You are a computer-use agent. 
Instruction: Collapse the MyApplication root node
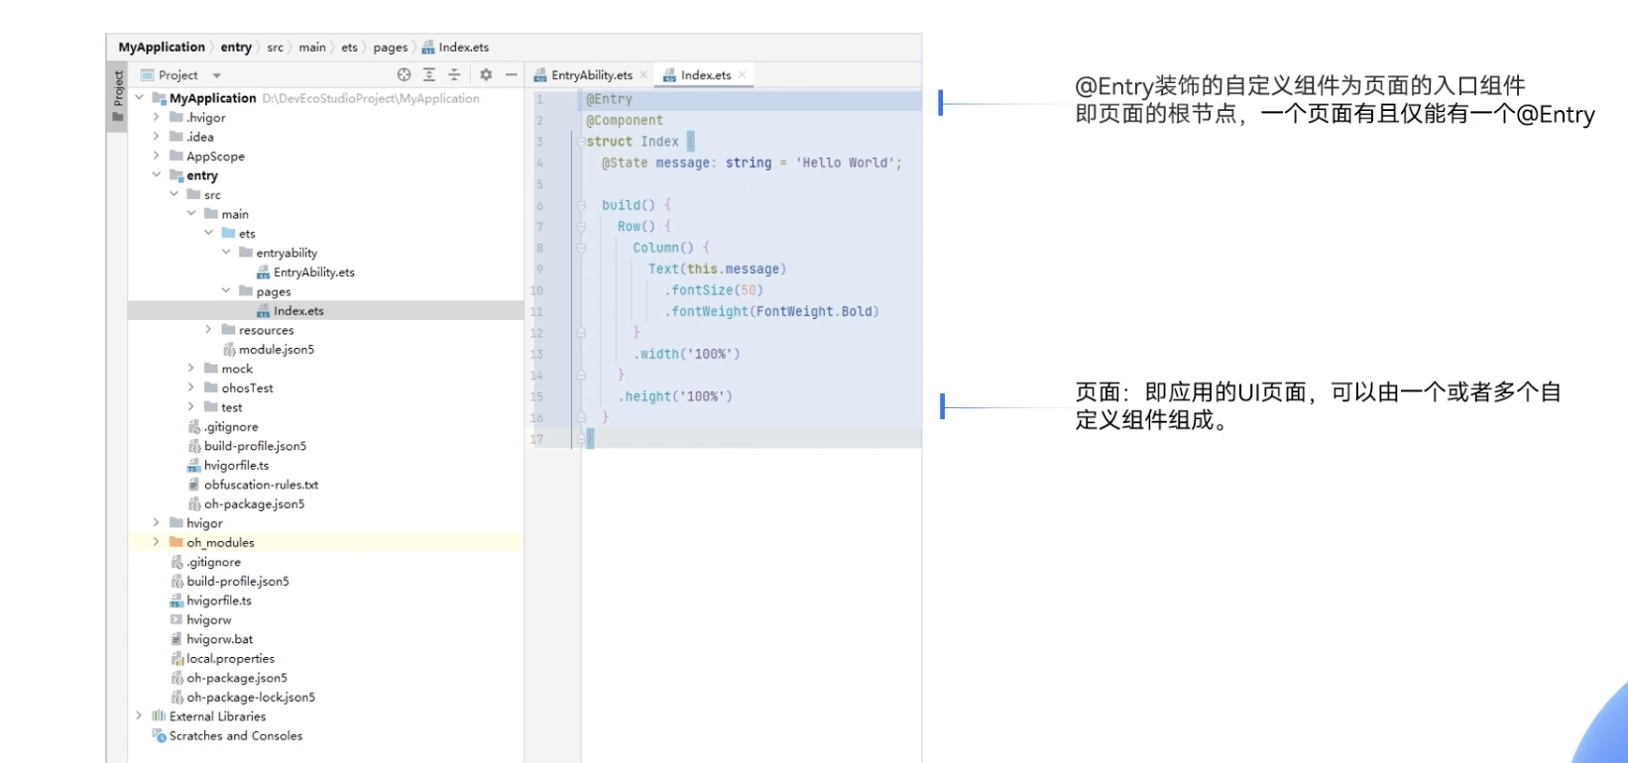(x=139, y=98)
